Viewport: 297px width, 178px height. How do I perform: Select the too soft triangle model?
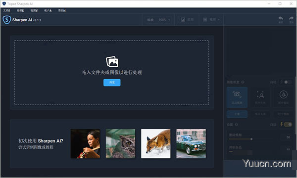click(283, 97)
